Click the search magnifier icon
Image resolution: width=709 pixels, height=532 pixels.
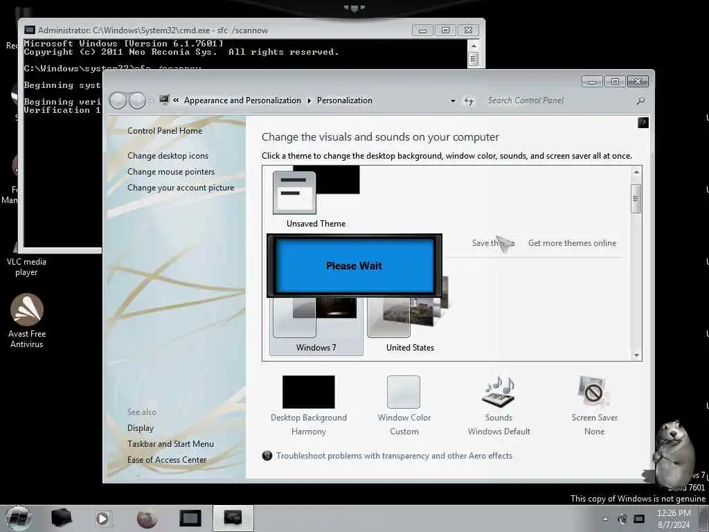[x=640, y=100]
